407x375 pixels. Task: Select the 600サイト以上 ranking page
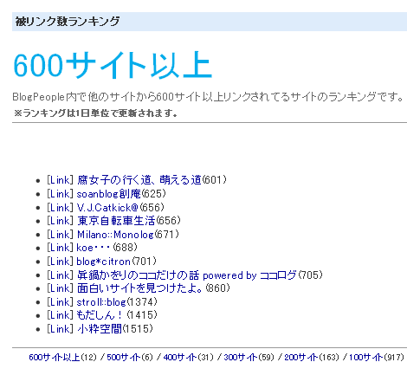[x=55, y=358]
